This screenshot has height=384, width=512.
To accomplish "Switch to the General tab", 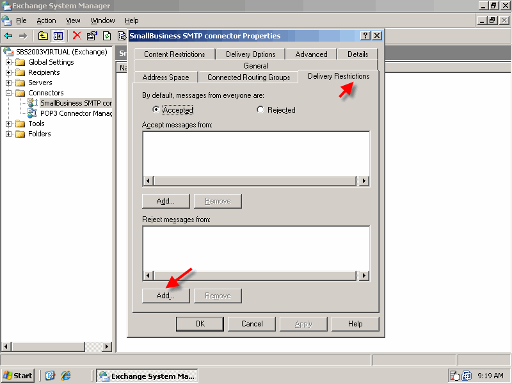I will [255, 66].
